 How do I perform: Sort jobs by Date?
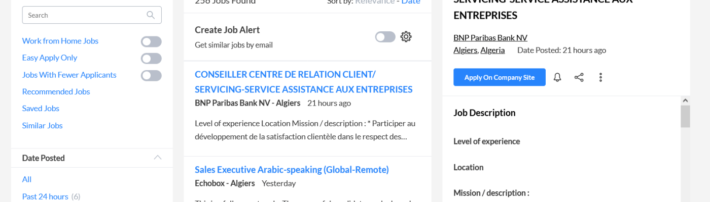[x=411, y=2]
